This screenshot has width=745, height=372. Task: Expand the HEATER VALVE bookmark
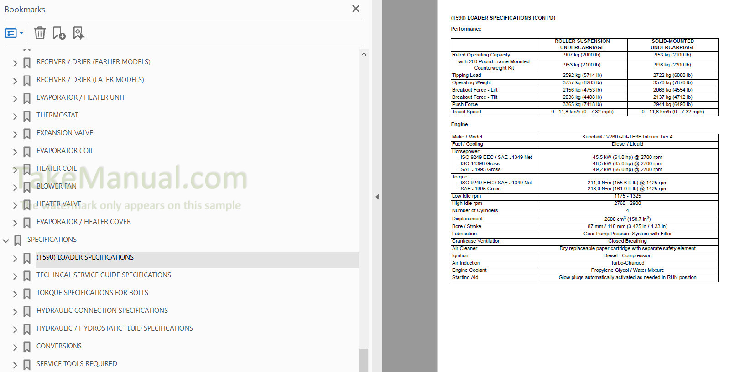point(15,205)
